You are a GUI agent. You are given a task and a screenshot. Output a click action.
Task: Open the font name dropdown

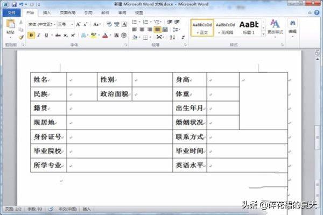coord(55,25)
